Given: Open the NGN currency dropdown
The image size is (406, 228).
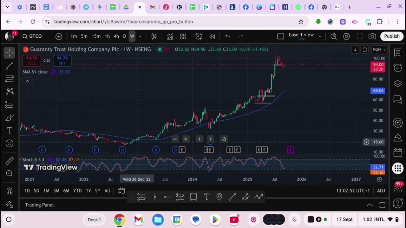Looking at the screenshot, I should [379, 50].
